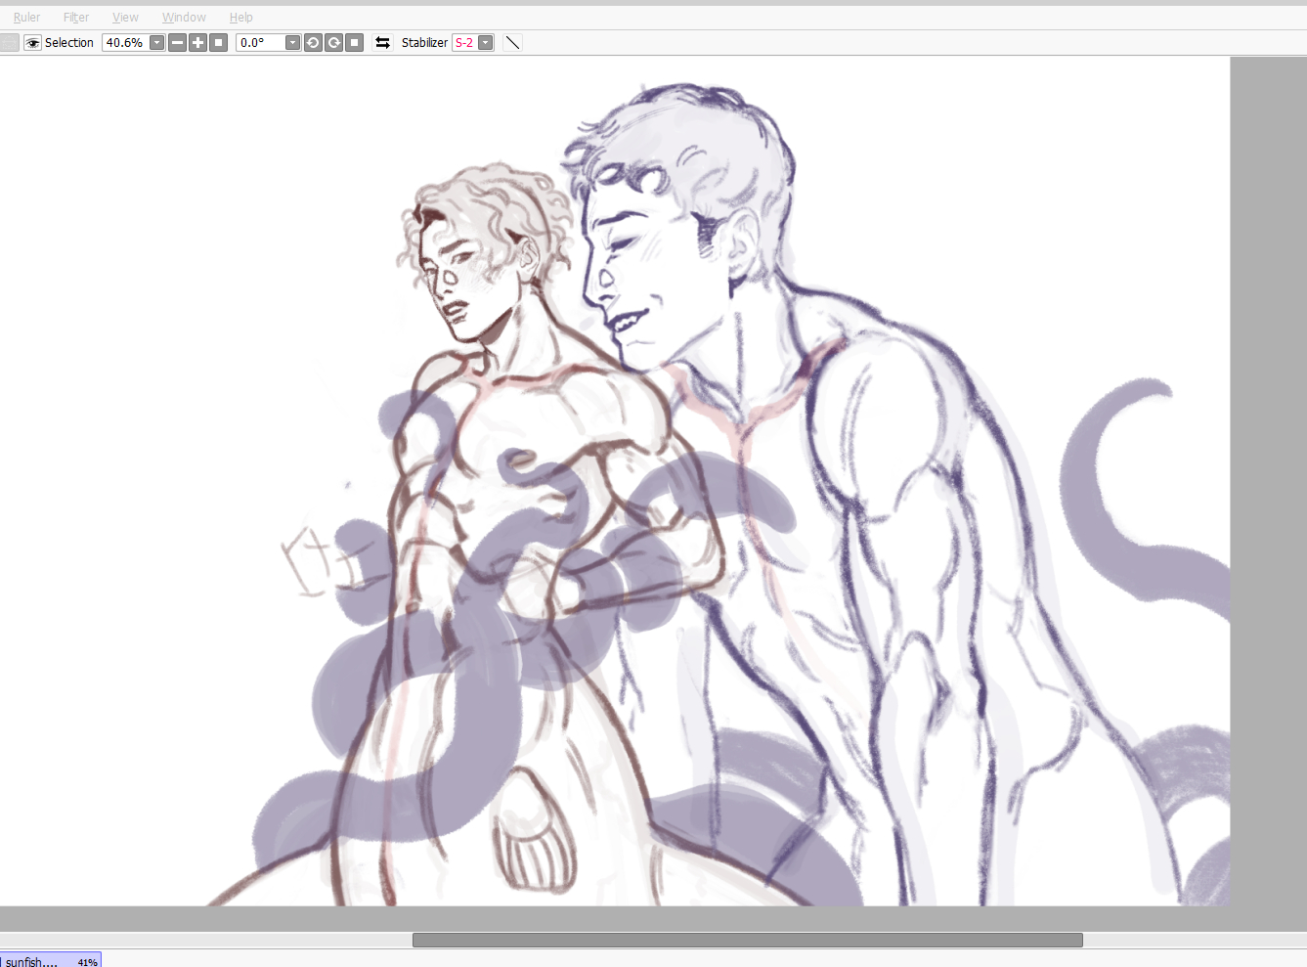Rotate canvas clockwise
Viewport: 1307px width, 967px height.
[x=333, y=42]
